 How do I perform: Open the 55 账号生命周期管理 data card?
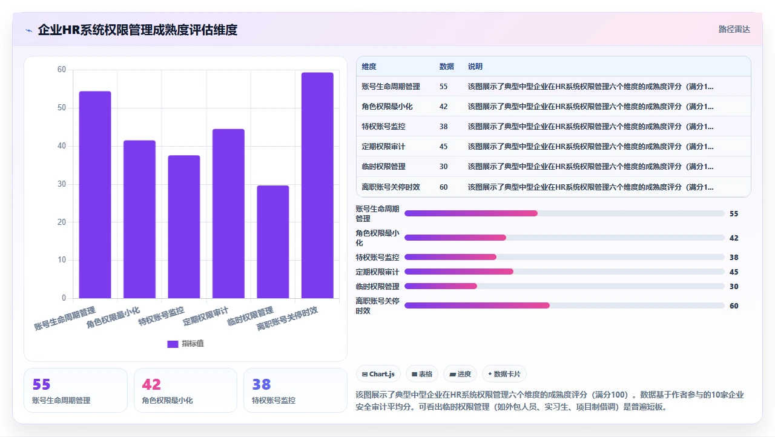76,390
